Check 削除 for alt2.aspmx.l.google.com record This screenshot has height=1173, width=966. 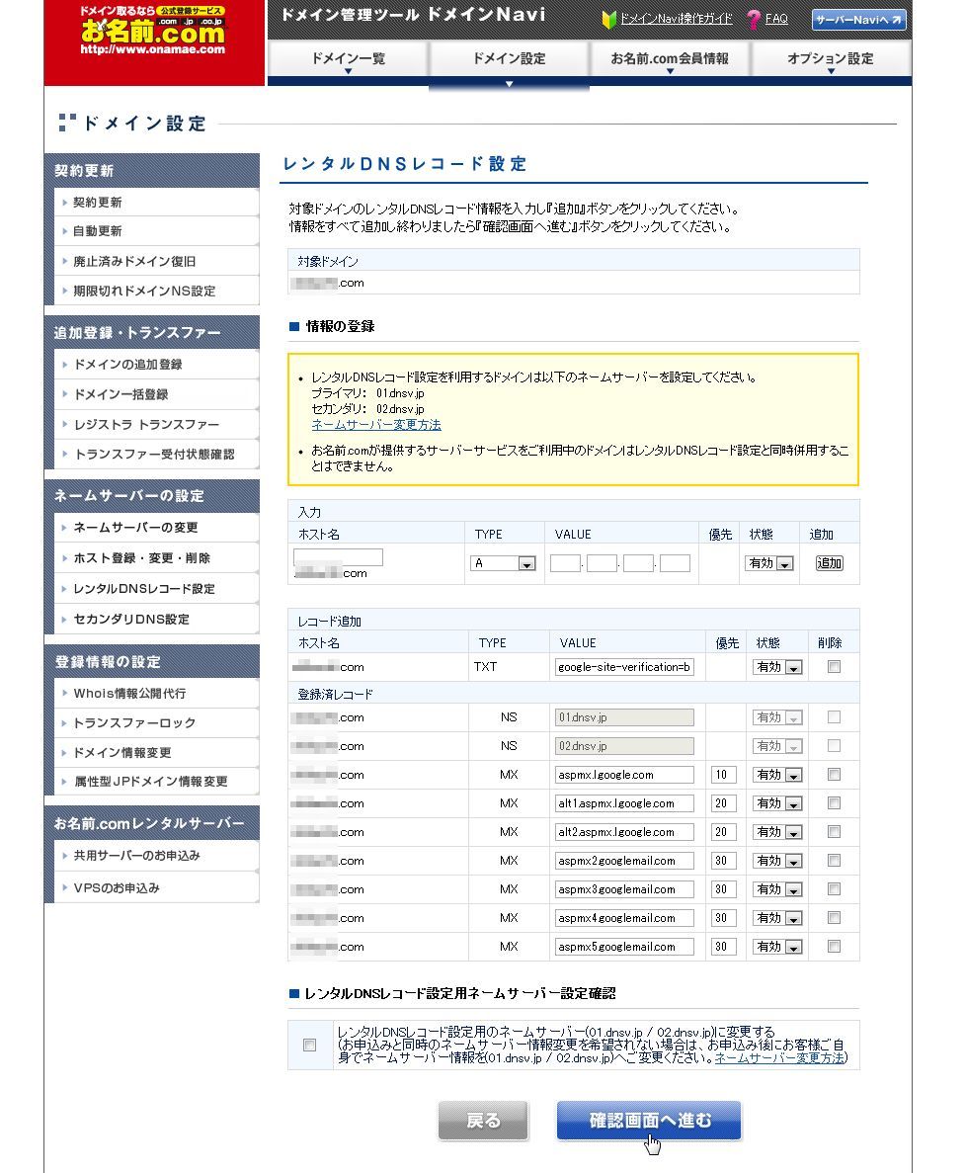coord(835,832)
